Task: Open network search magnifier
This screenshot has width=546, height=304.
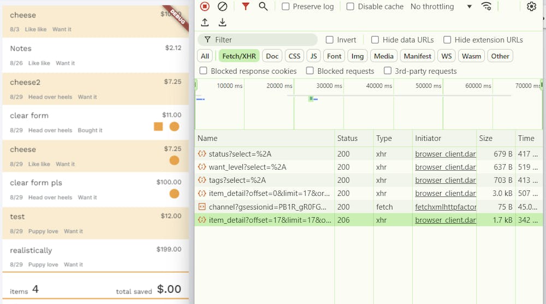Action: pyautogui.click(x=263, y=7)
